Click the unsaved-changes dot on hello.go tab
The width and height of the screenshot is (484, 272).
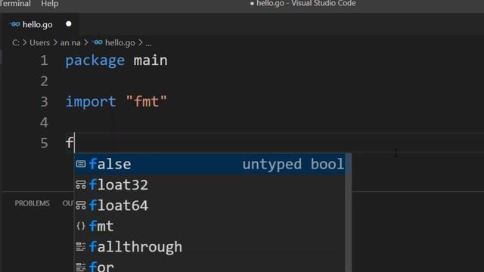tap(69, 24)
